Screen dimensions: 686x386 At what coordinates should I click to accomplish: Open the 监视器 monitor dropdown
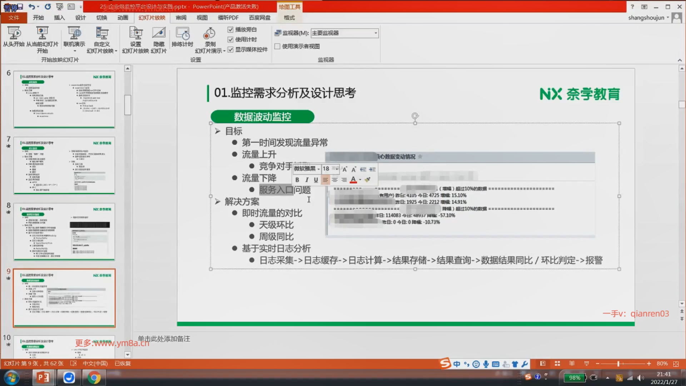click(x=375, y=33)
